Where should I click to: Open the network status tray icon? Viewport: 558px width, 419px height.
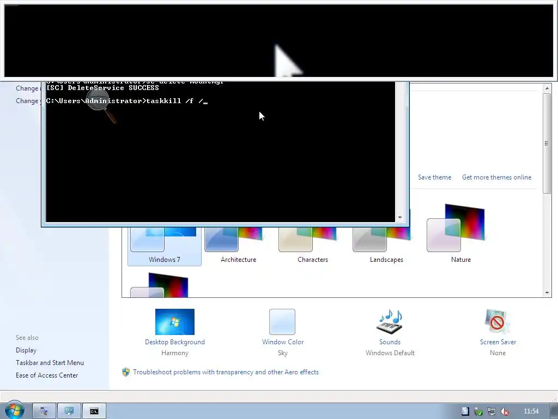(492, 411)
